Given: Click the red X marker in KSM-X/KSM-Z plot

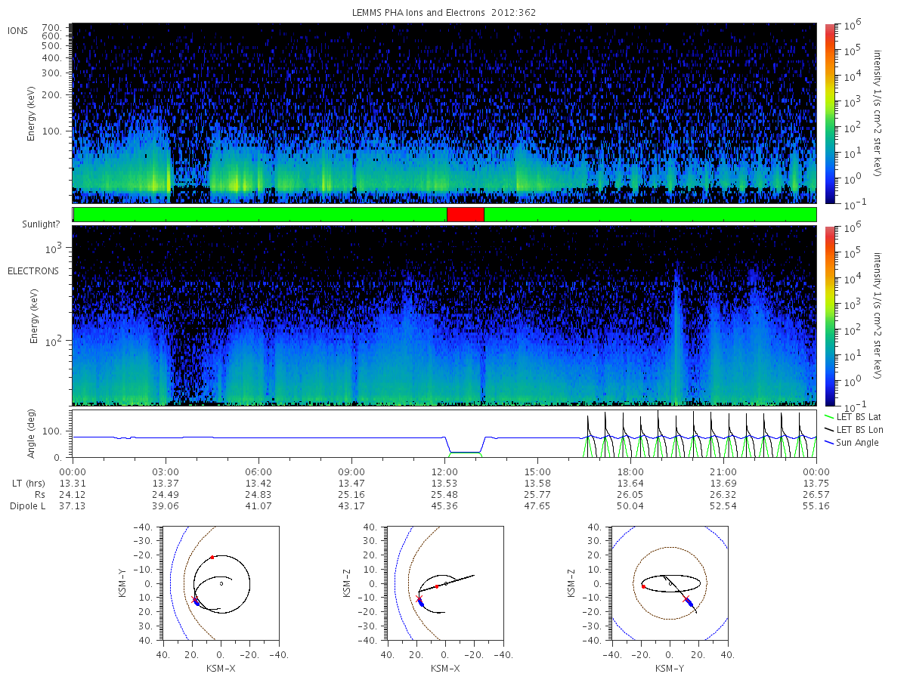Looking at the screenshot, I should (x=419, y=599).
